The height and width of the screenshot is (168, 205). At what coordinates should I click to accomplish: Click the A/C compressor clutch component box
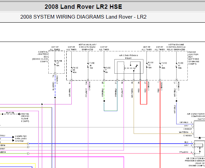click(x=199, y=129)
